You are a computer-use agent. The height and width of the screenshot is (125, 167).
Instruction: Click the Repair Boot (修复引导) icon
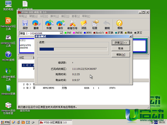[x=73, y=24]
